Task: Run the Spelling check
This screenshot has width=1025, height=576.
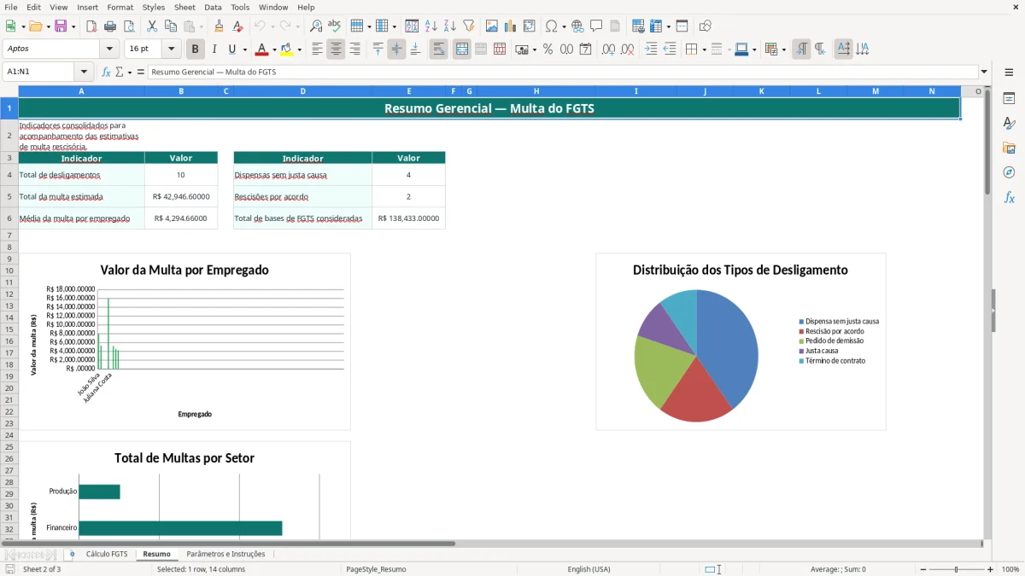Action: (335, 26)
